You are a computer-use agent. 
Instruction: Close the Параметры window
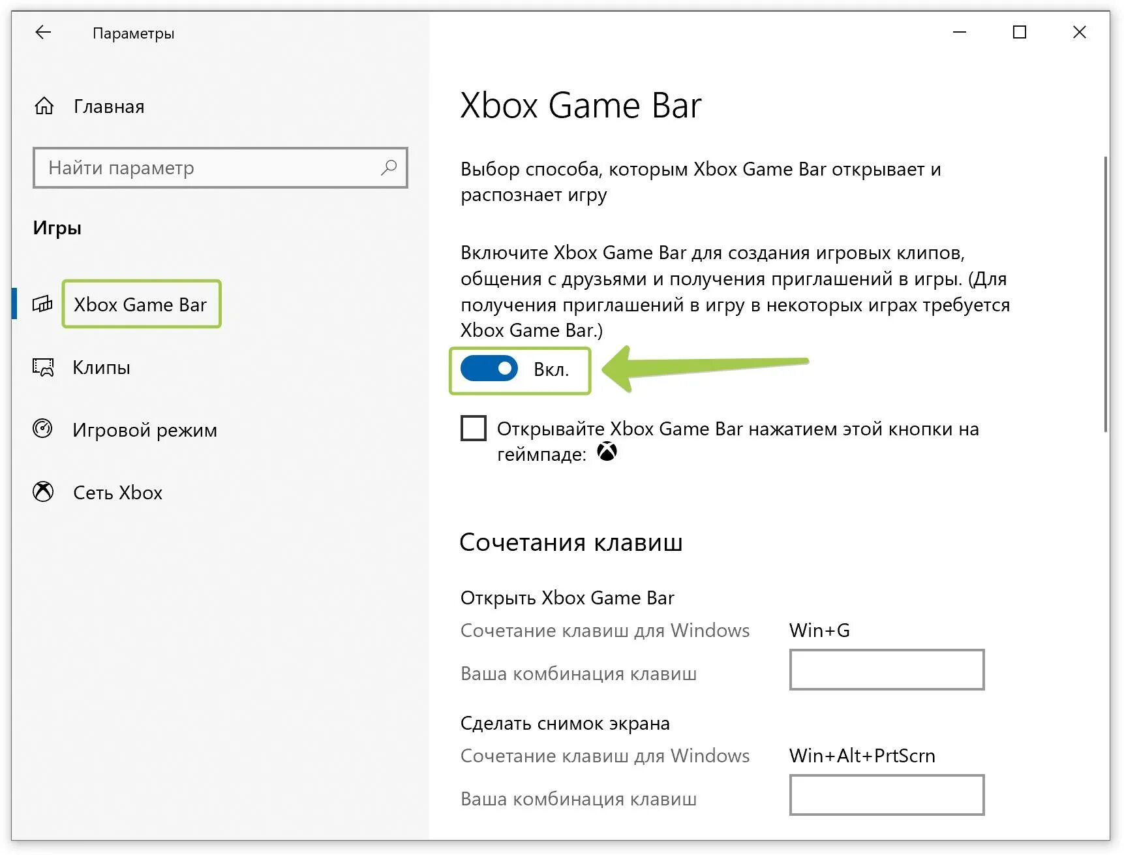[1080, 32]
